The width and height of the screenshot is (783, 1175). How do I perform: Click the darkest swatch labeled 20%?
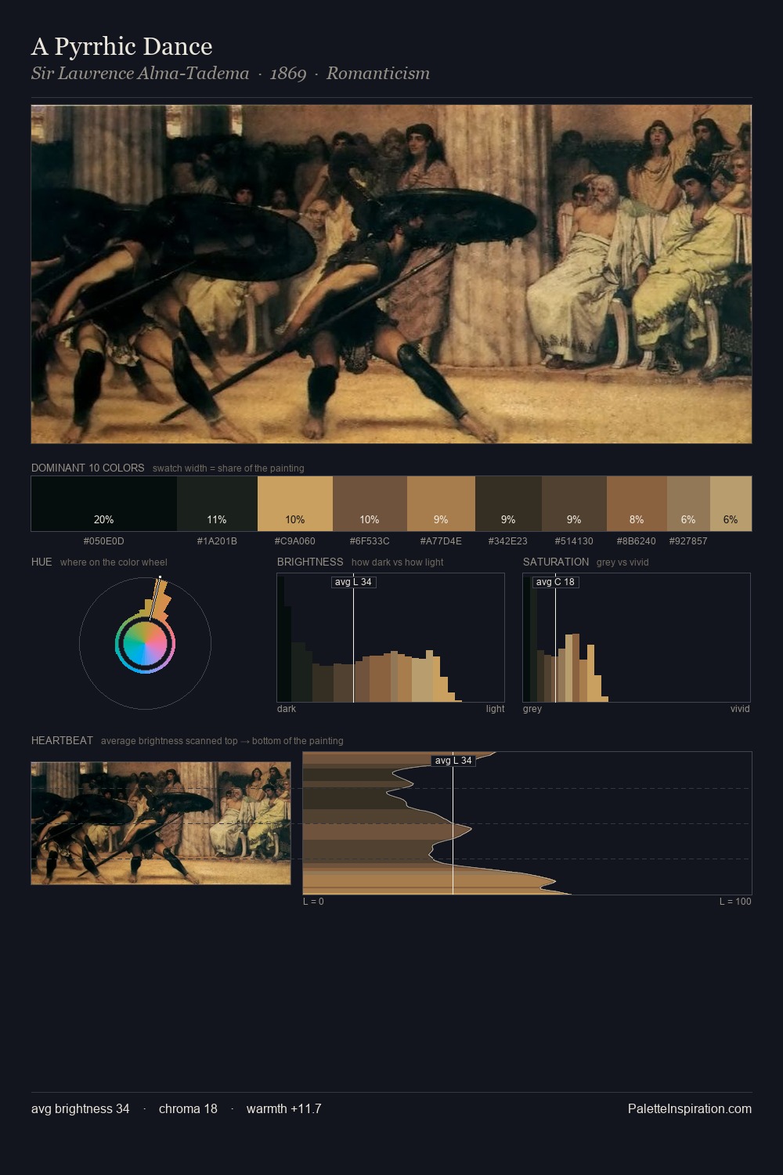click(104, 504)
